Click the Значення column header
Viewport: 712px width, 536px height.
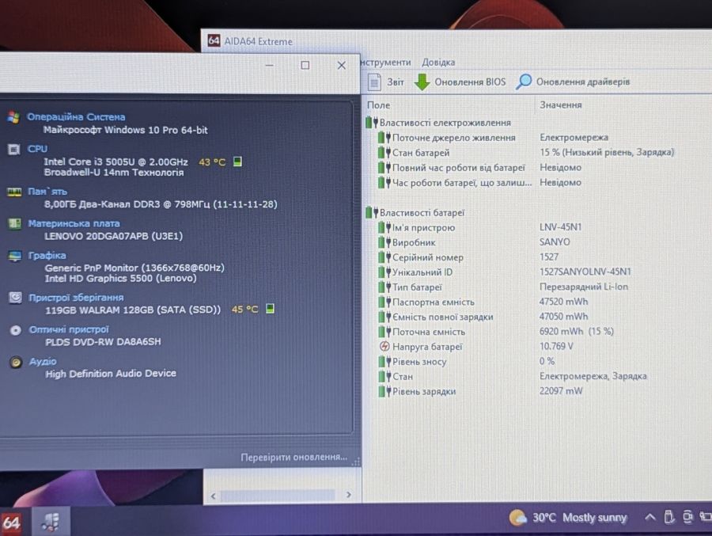tap(561, 105)
